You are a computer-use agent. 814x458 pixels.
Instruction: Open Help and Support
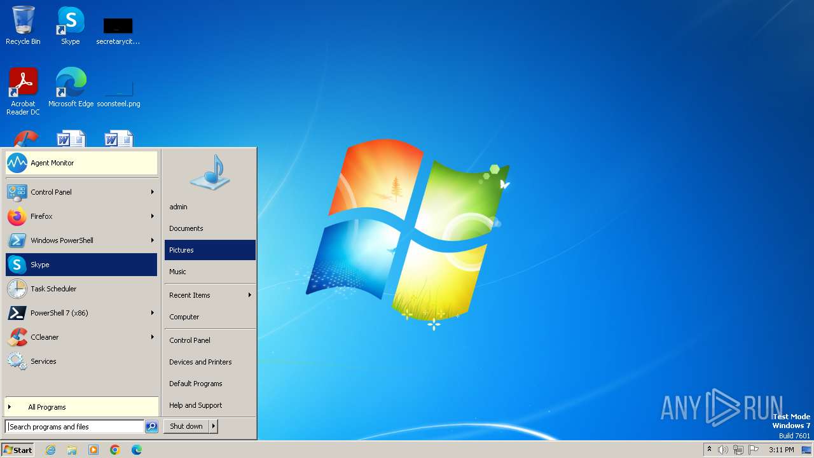coord(210,405)
